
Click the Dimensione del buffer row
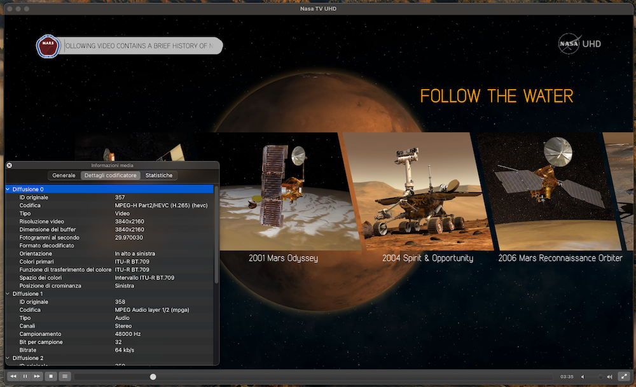pos(109,229)
